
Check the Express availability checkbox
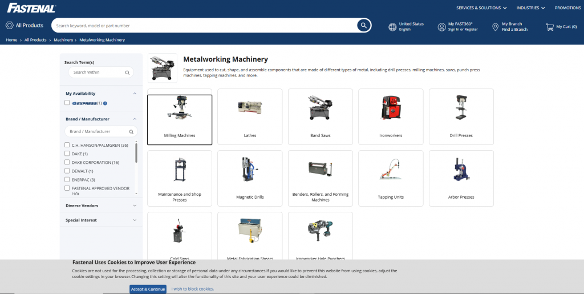coord(67,102)
